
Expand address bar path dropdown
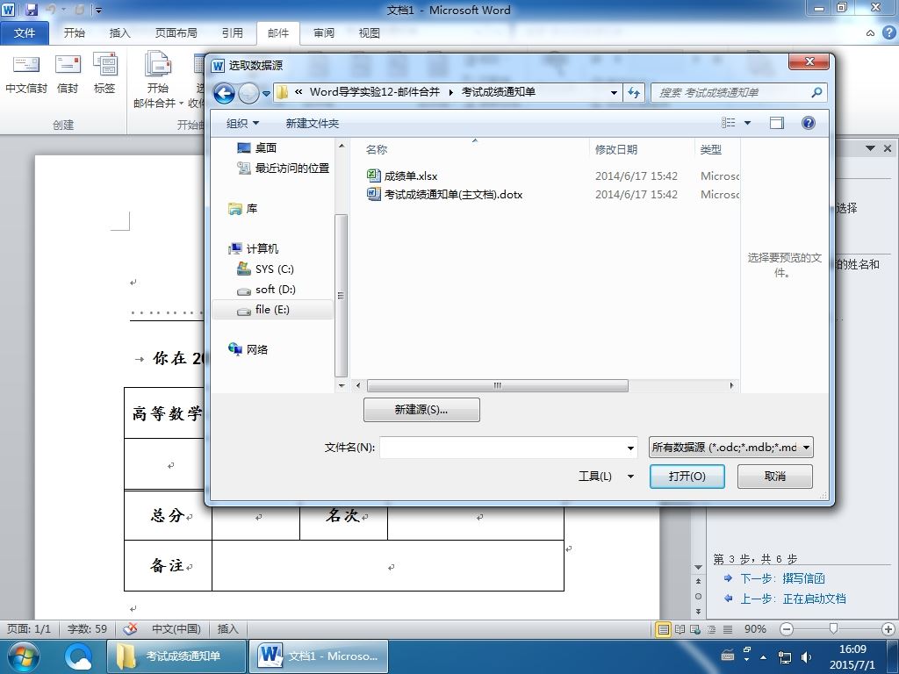(x=614, y=92)
